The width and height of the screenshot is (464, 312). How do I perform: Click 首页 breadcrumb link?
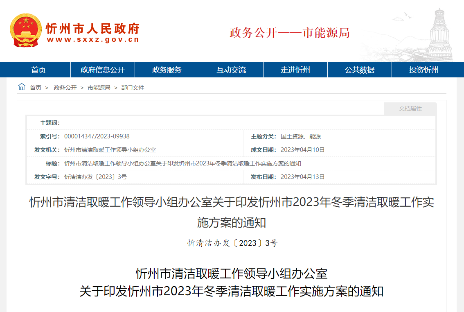coord(36,88)
